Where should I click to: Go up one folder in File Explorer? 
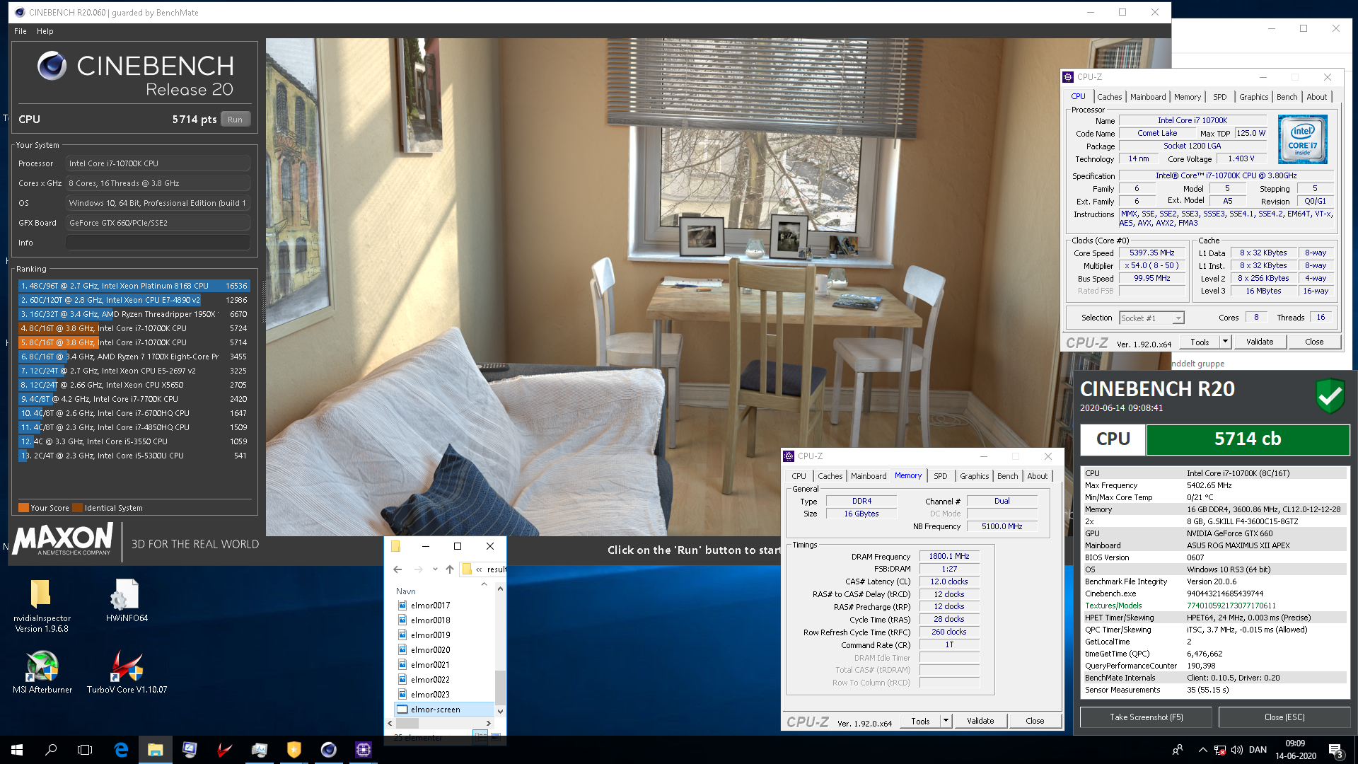point(450,569)
